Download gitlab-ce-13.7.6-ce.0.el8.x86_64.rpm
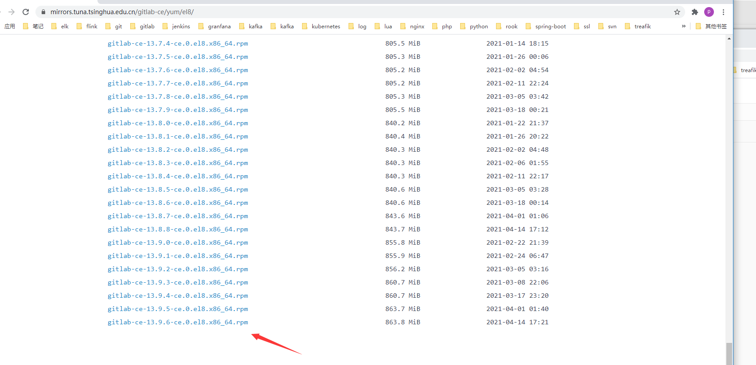756x365 pixels. click(178, 70)
